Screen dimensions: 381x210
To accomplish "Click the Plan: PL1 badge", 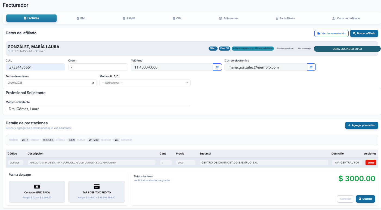I will (x=225, y=48).
